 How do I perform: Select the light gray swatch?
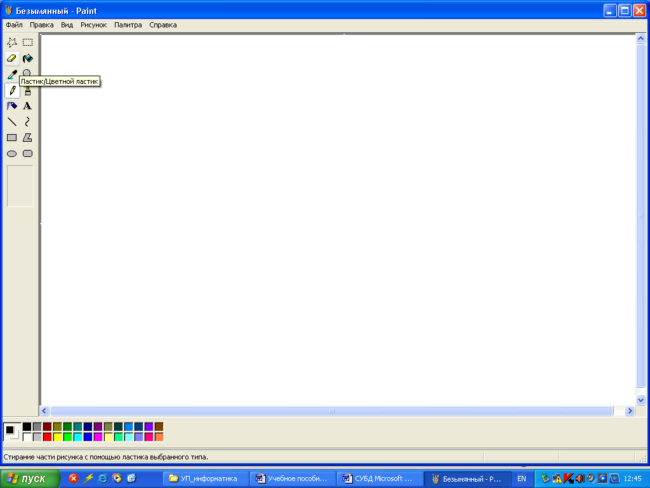[x=37, y=437]
